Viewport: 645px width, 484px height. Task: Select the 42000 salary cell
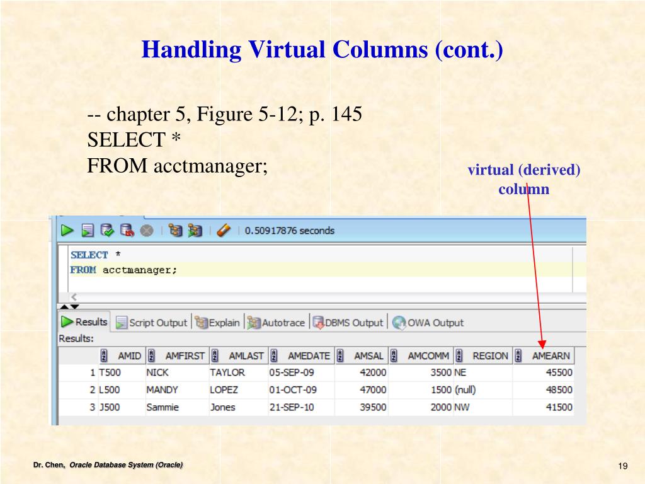coord(362,372)
